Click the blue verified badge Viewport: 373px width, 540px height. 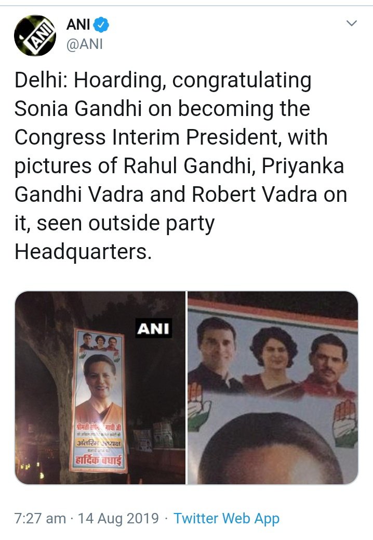[102, 25]
